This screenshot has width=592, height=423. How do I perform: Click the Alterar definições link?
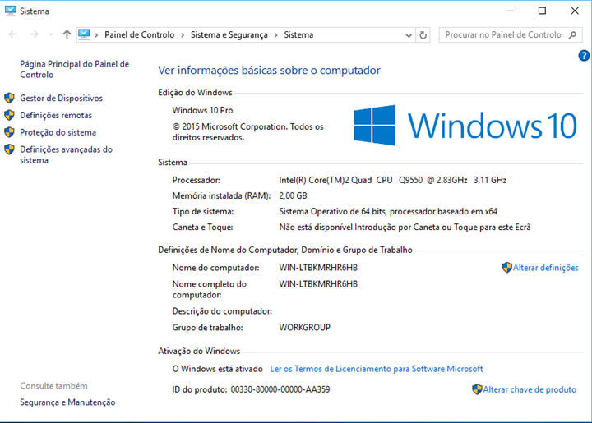coord(546,268)
